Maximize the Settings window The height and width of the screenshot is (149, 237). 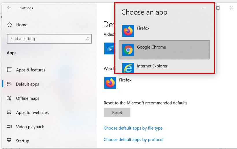(x=218, y=8)
